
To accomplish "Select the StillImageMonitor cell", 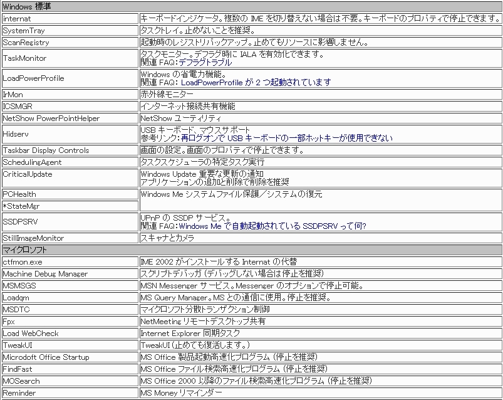I will click(70, 238).
